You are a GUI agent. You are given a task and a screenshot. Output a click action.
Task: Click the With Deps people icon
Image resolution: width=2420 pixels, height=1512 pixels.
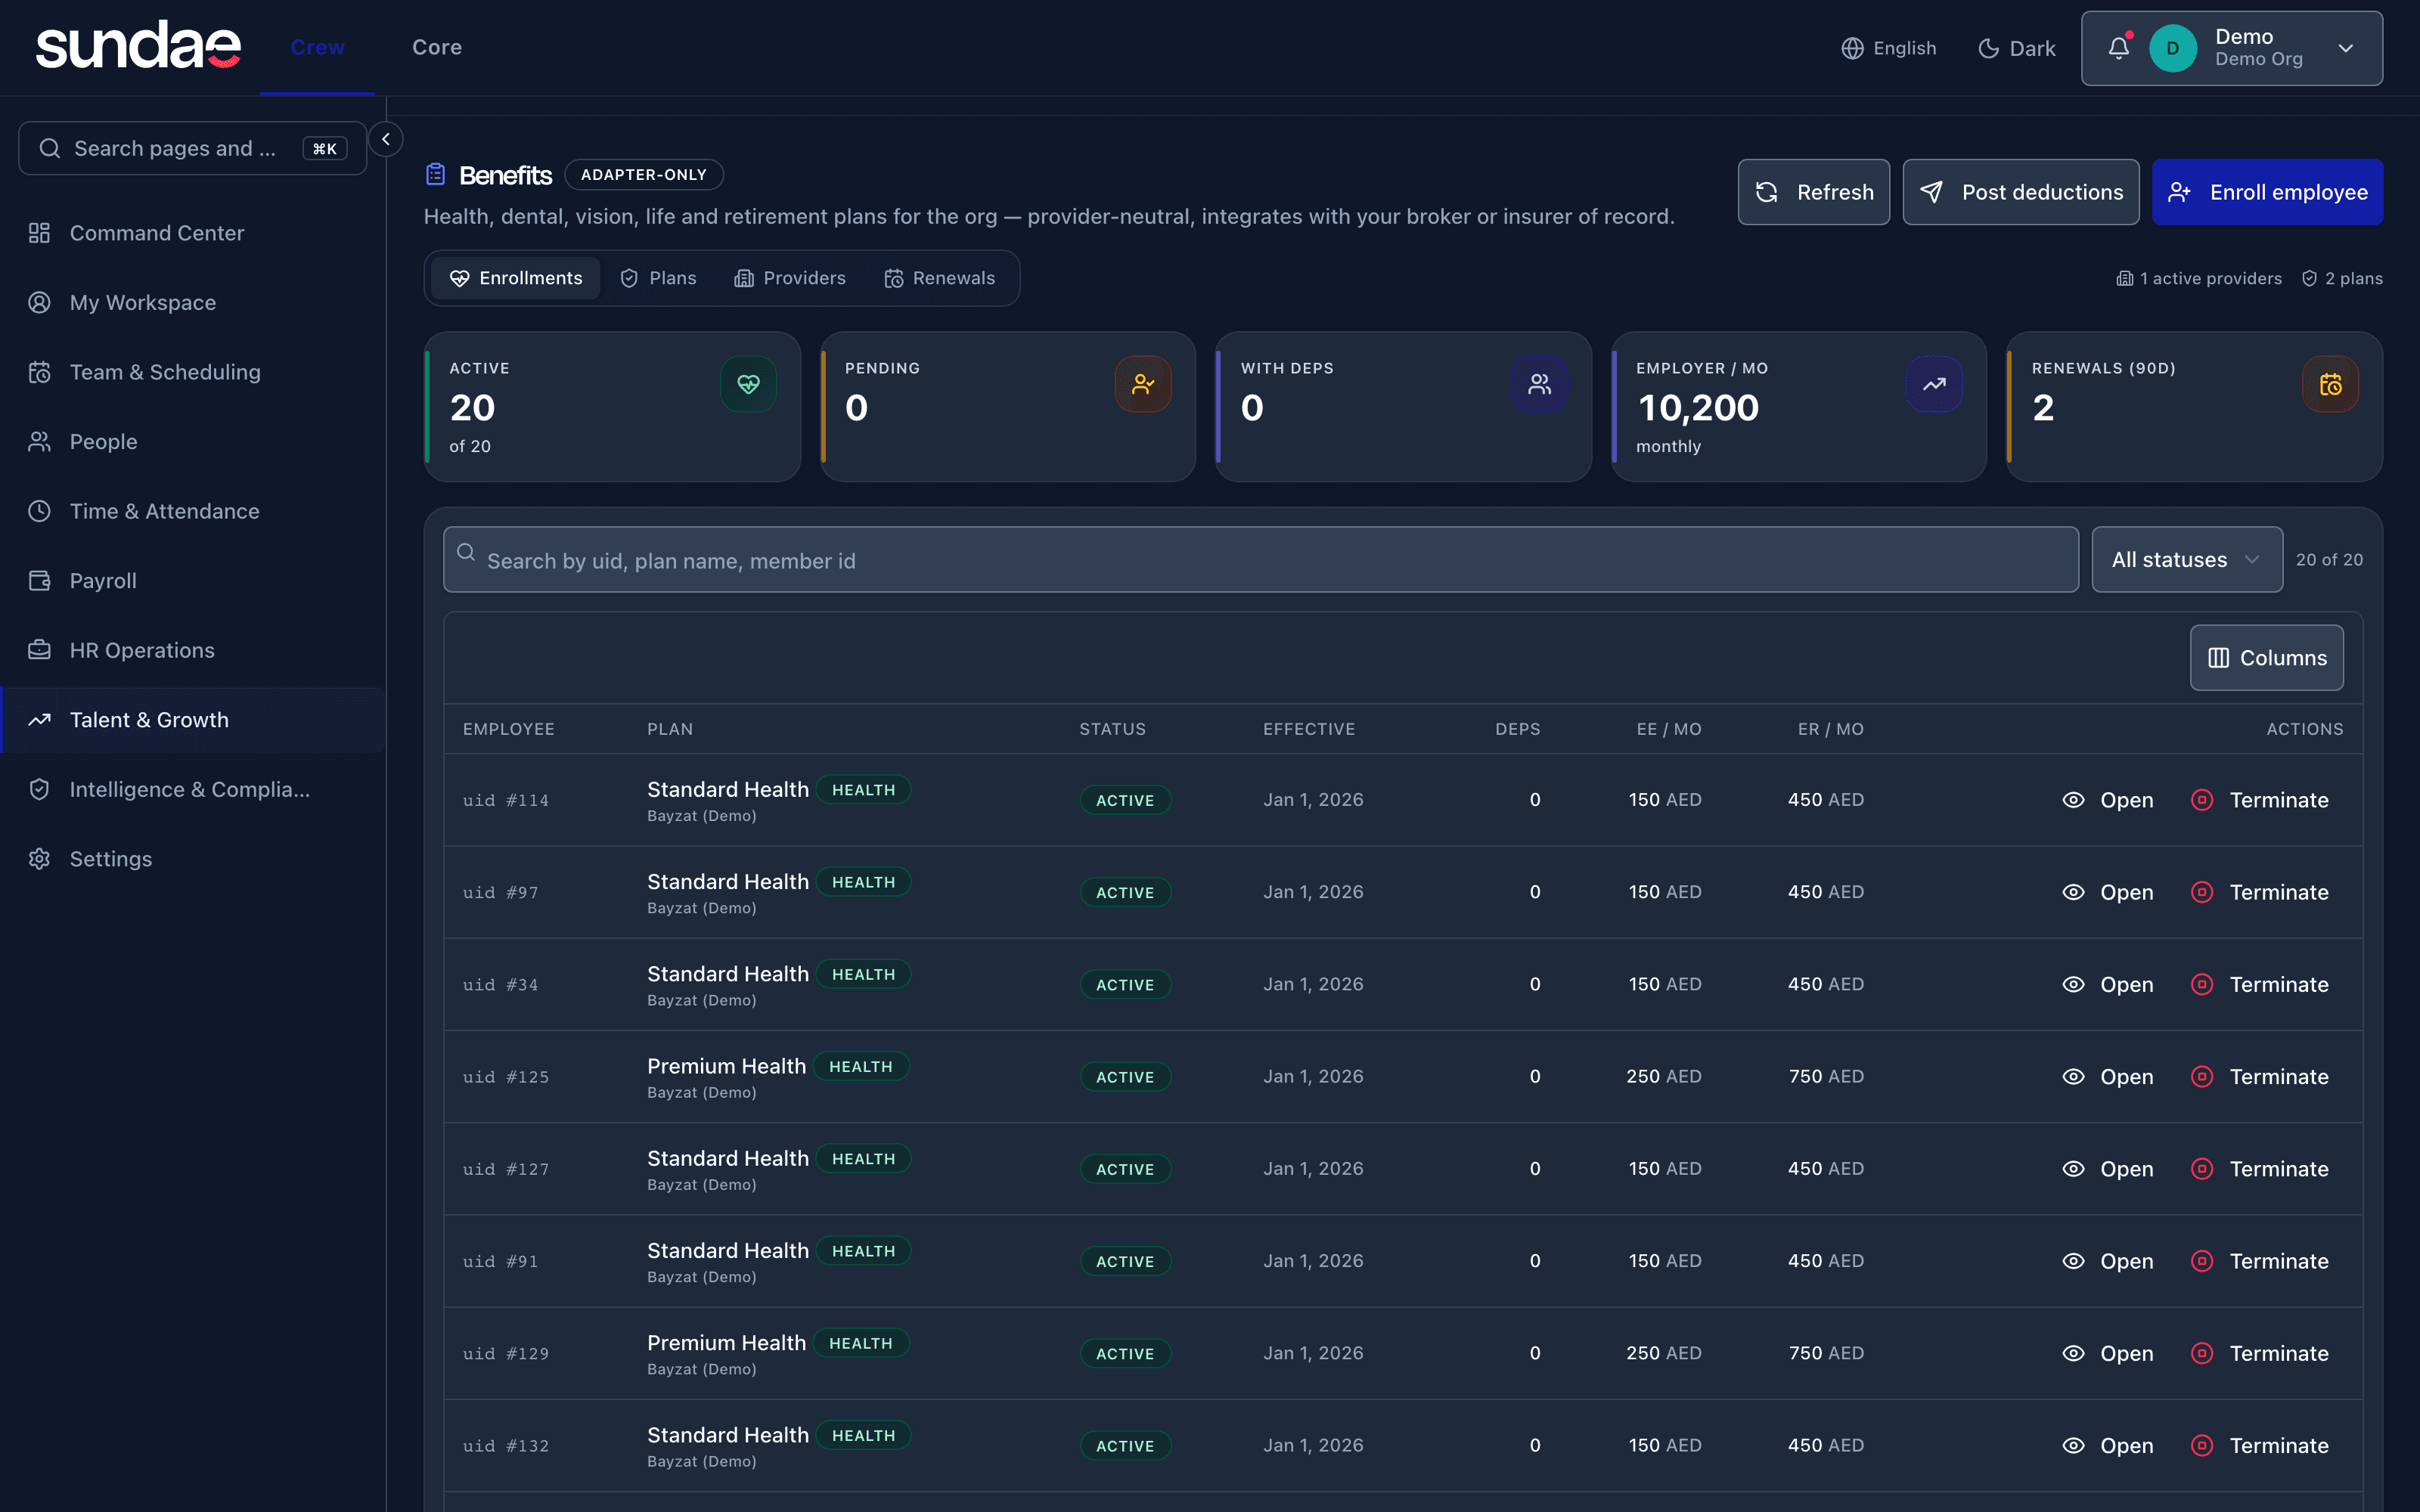[x=1539, y=384]
